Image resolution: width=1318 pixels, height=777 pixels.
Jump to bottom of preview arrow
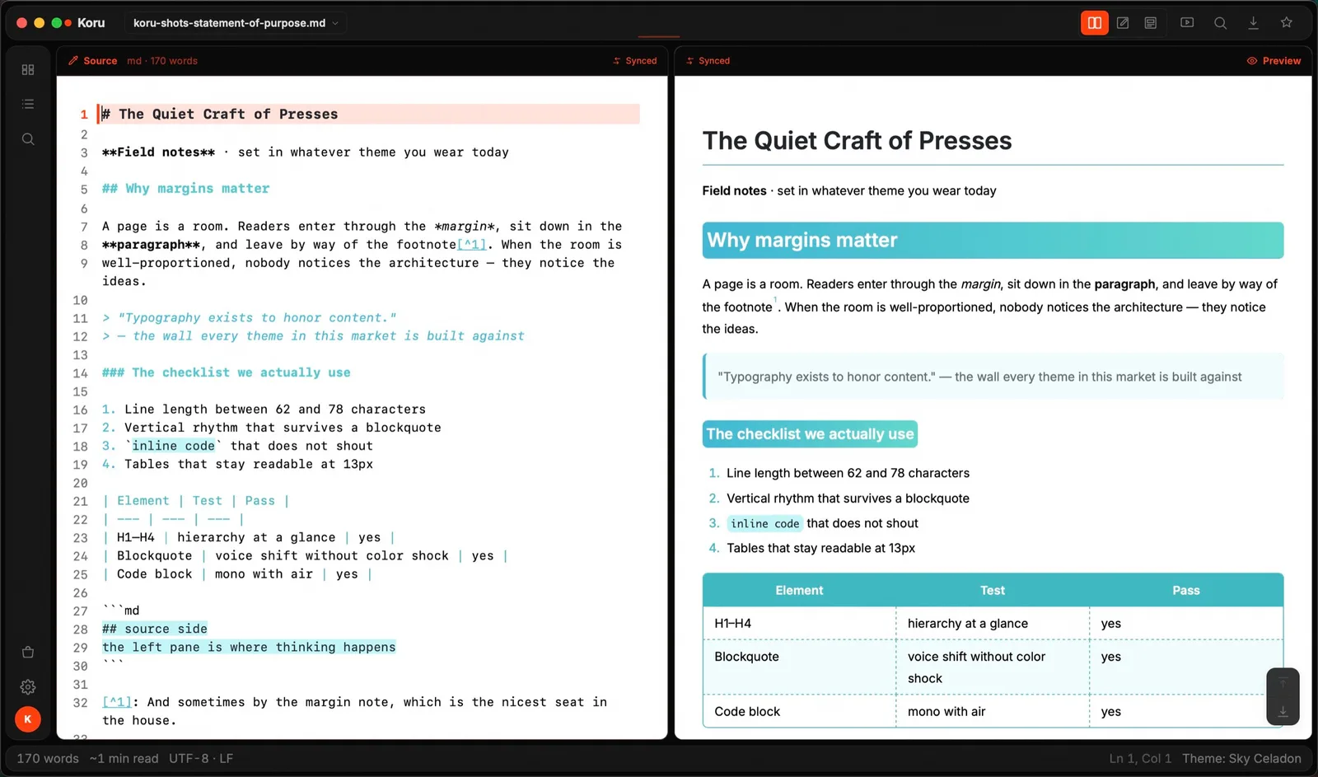click(1283, 711)
